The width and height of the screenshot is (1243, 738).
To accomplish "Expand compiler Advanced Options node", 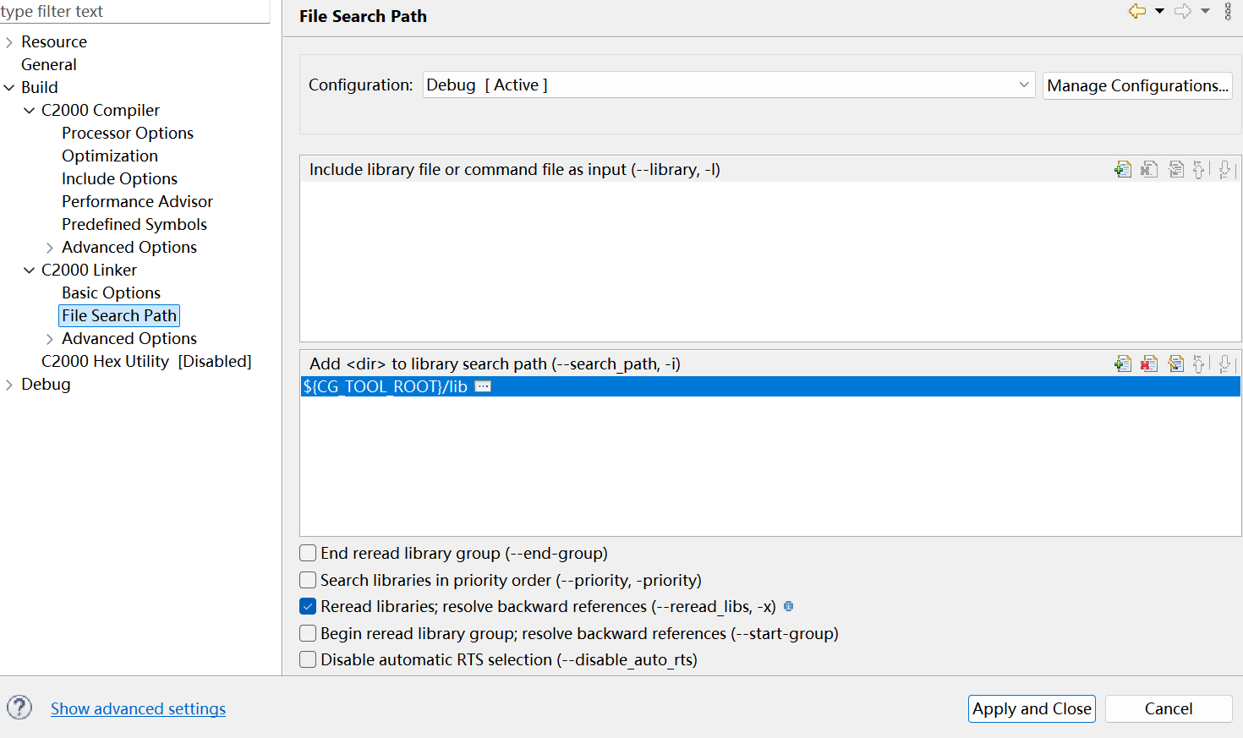I will pyautogui.click(x=50, y=247).
